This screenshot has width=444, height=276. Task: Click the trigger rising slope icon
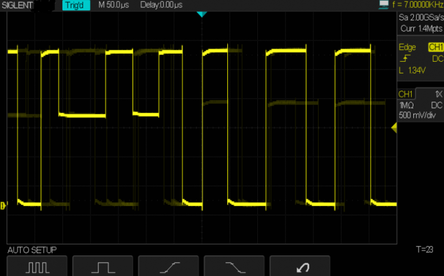[x=403, y=59]
